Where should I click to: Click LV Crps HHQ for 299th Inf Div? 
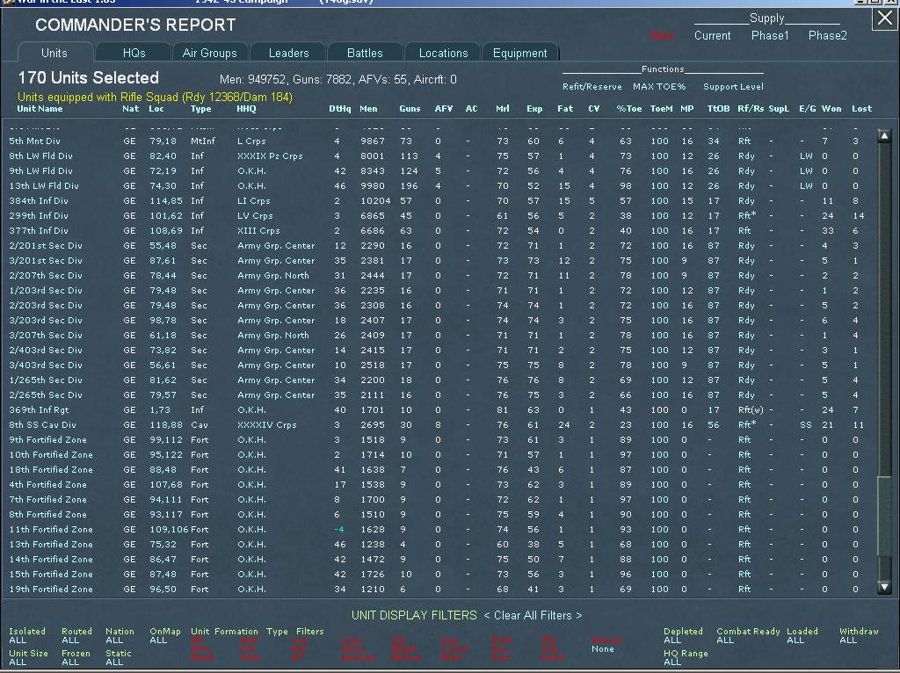[255, 216]
